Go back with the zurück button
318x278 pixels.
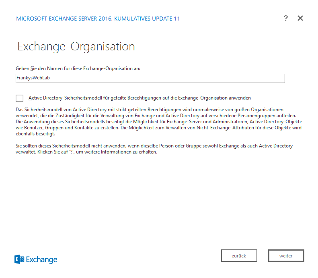[239, 256]
